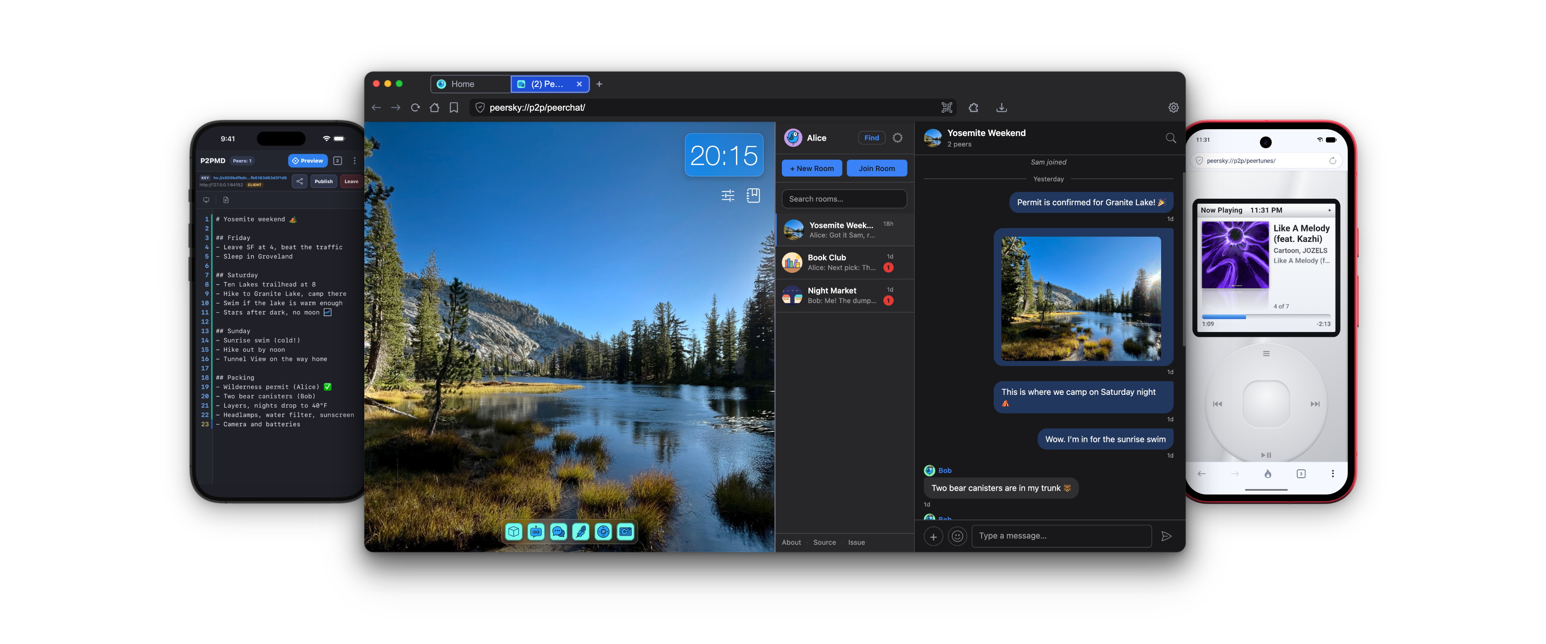
Task: Click the QR code icon in address bar
Action: tap(947, 107)
